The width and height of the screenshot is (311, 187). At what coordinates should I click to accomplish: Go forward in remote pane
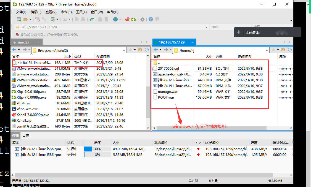[166, 50]
